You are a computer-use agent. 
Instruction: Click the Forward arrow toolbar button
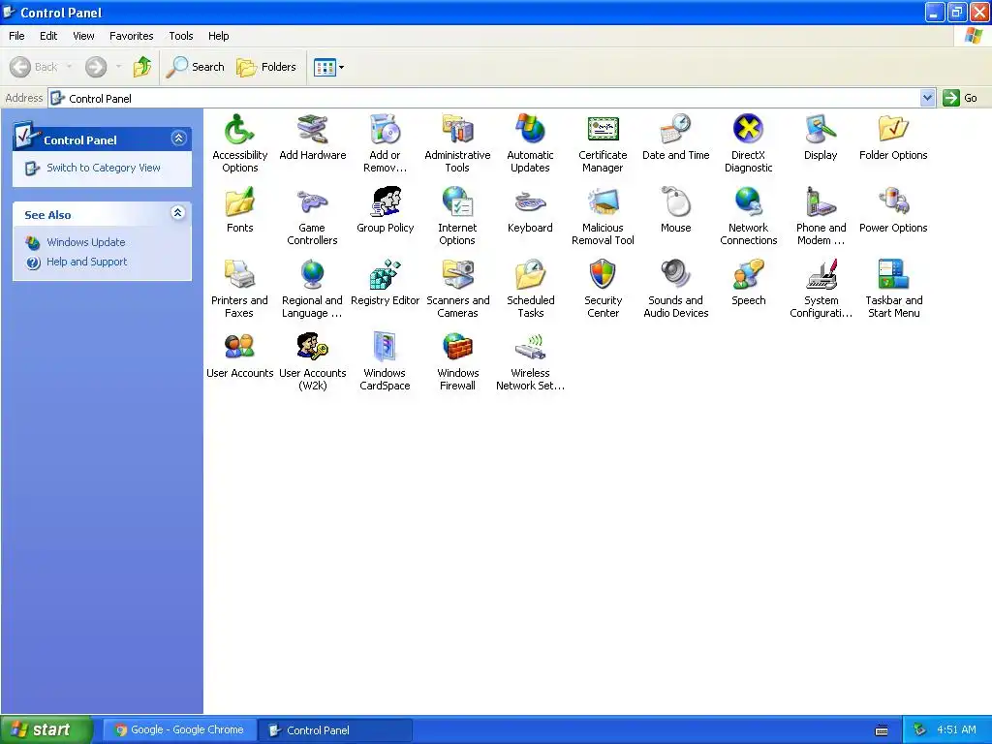[96, 67]
